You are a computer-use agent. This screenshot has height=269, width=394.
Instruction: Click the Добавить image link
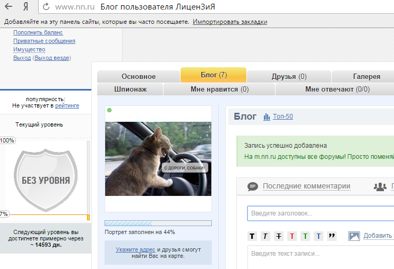click(x=379, y=236)
